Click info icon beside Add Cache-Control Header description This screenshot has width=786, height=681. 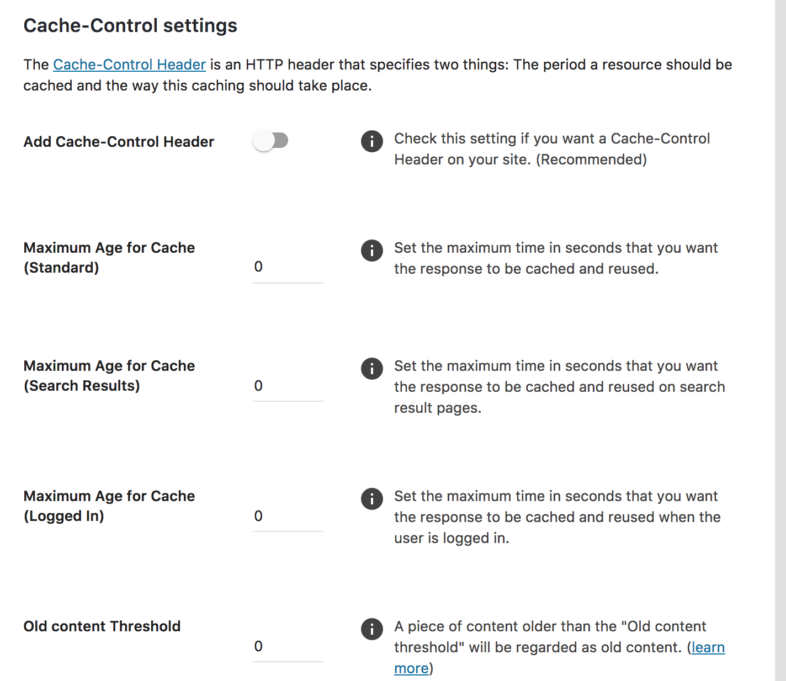click(x=371, y=141)
